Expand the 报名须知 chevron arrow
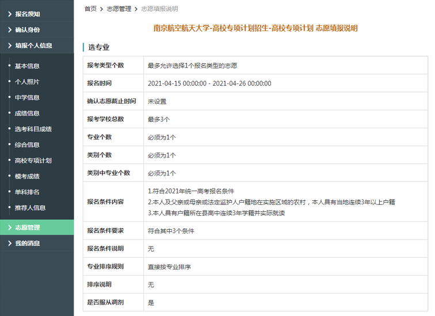 point(10,14)
